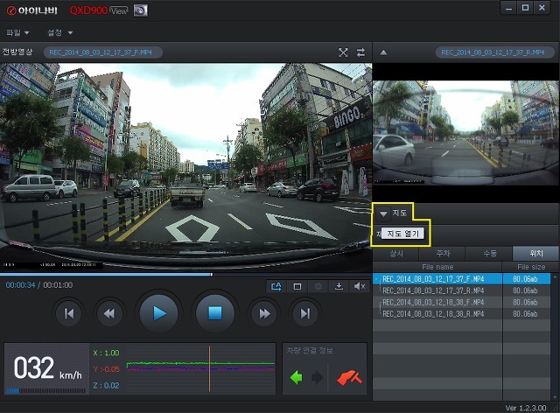
Task: Click the greyed gear settings icon
Action: click(x=318, y=286)
